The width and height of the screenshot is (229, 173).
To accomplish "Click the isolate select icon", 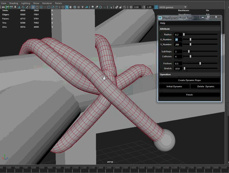I will pyautogui.click(x=111, y=7).
